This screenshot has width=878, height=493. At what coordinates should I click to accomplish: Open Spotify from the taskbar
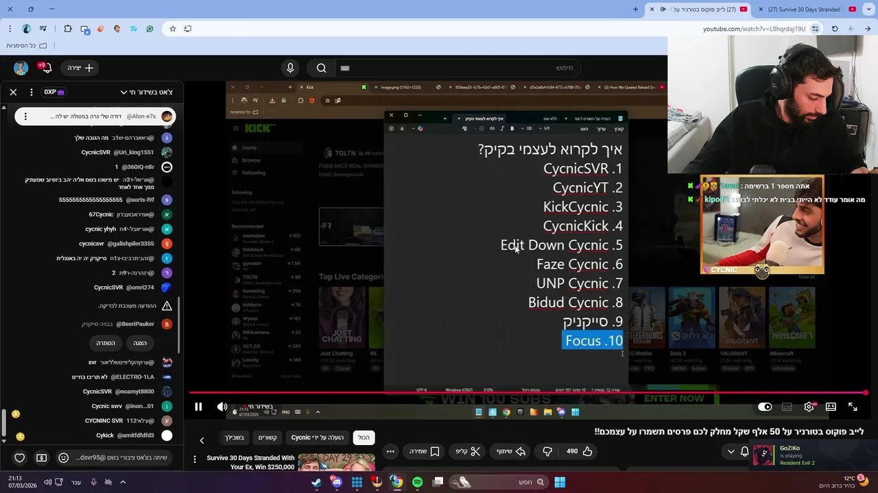point(417,482)
